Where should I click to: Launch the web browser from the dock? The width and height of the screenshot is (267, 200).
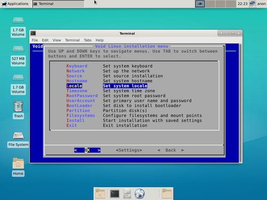[139, 194]
